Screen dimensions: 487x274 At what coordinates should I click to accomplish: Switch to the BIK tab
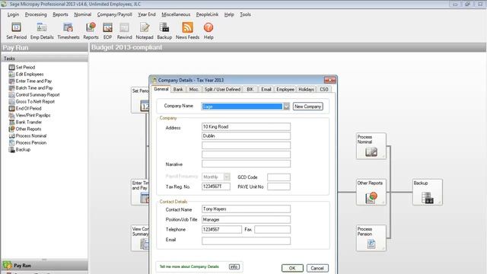(250, 89)
